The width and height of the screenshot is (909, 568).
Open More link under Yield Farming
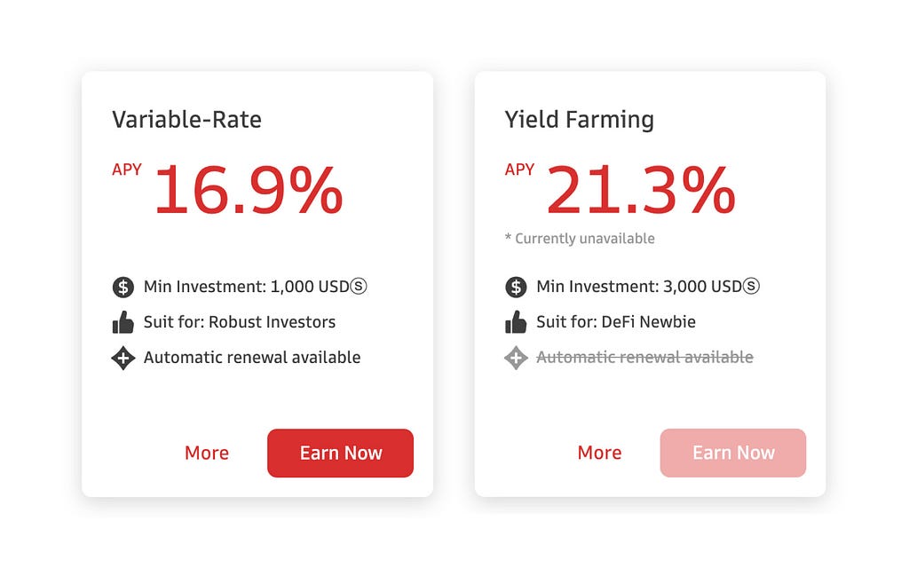599,454
